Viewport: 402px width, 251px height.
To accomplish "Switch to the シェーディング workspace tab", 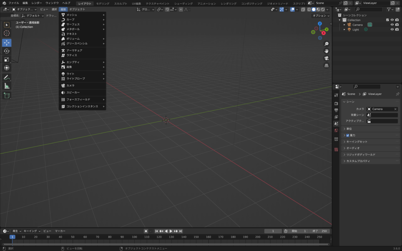I will coord(184,4).
